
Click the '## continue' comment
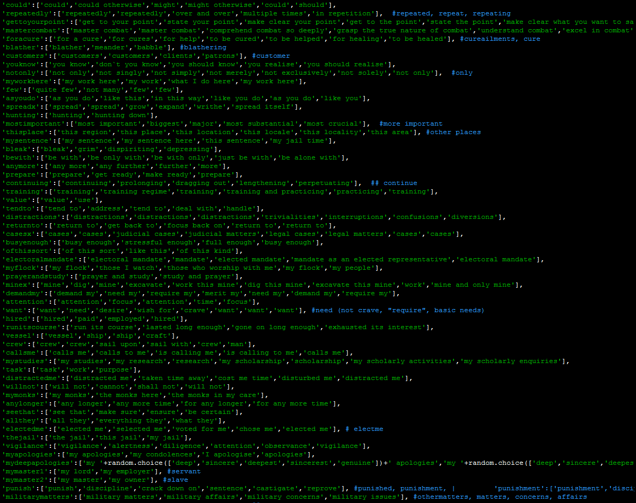click(394, 183)
